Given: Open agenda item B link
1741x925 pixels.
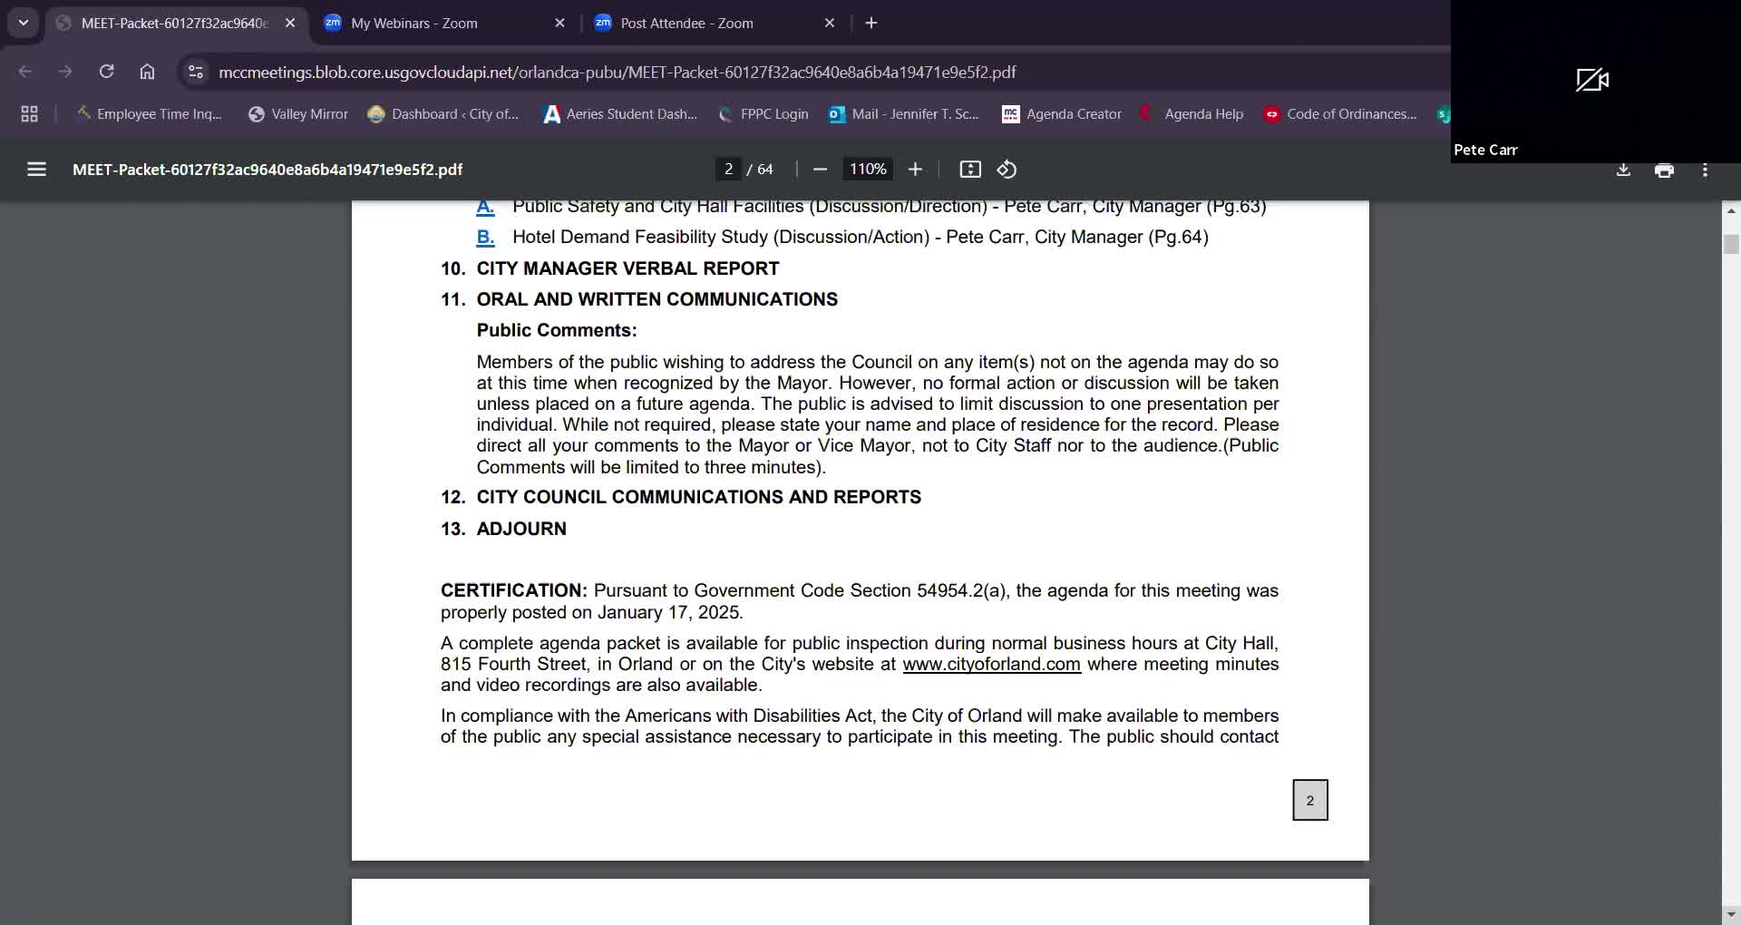Looking at the screenshot, I should click(485, 238).
